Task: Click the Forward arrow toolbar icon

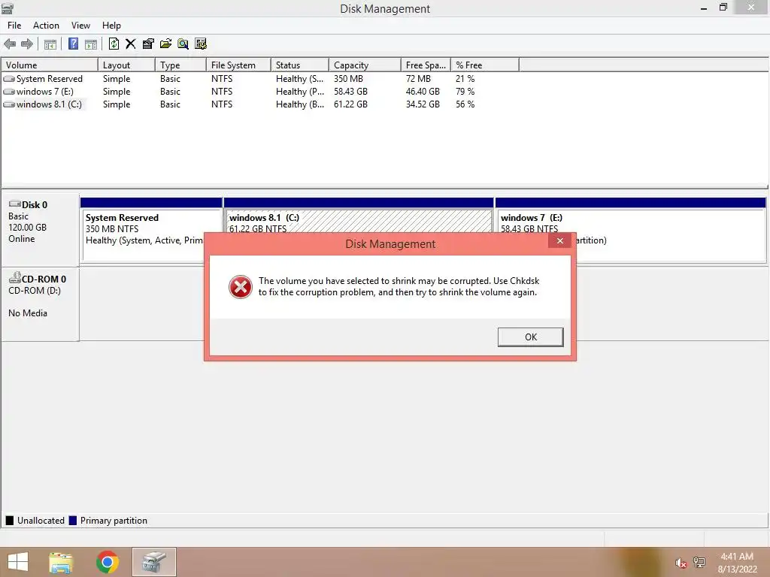Action: coord(27,44)
